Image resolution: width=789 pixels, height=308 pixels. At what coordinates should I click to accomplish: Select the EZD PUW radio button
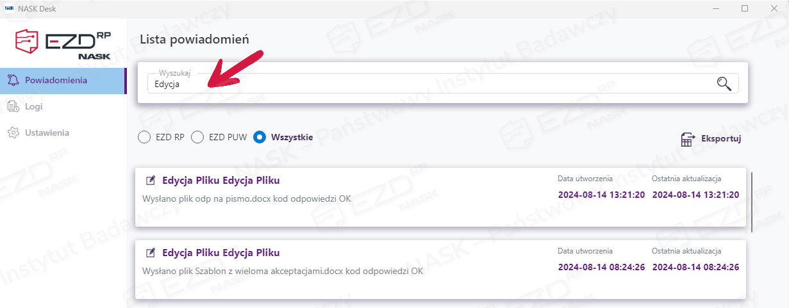point(197,137)
